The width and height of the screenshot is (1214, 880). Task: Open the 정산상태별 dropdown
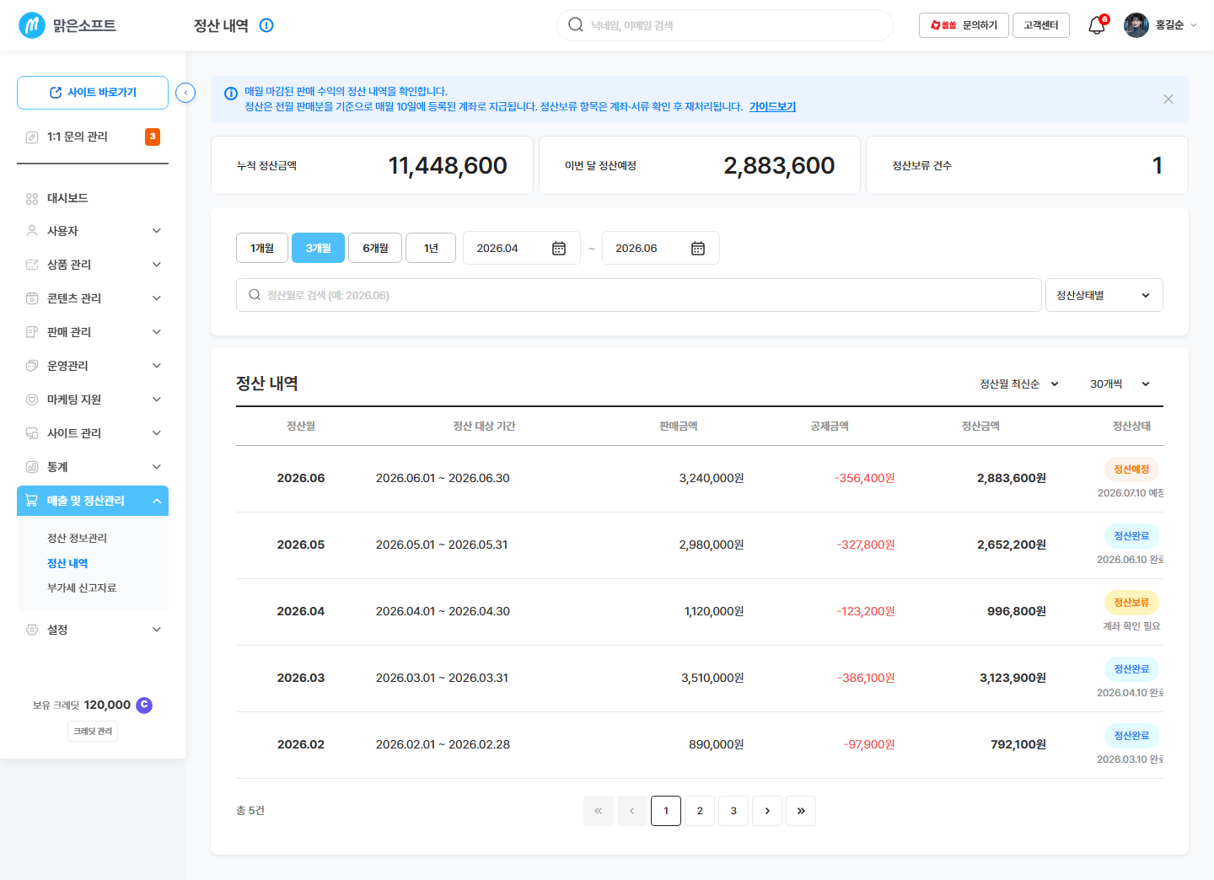click(1104, 295)
